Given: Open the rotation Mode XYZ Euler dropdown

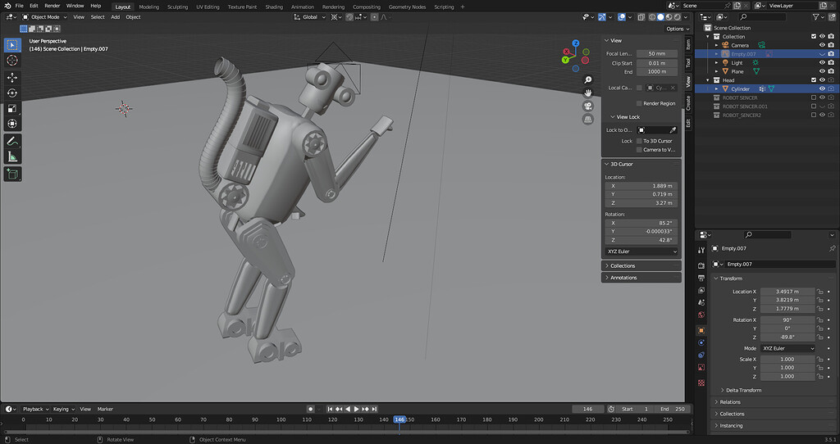Looking at the screenshot, I should coord(787,348).
